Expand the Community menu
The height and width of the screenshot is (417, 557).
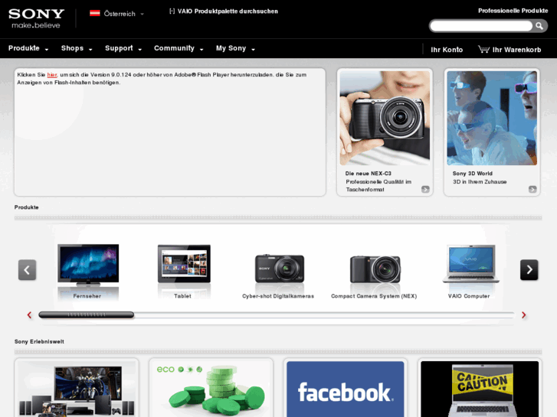click(179, 48)
